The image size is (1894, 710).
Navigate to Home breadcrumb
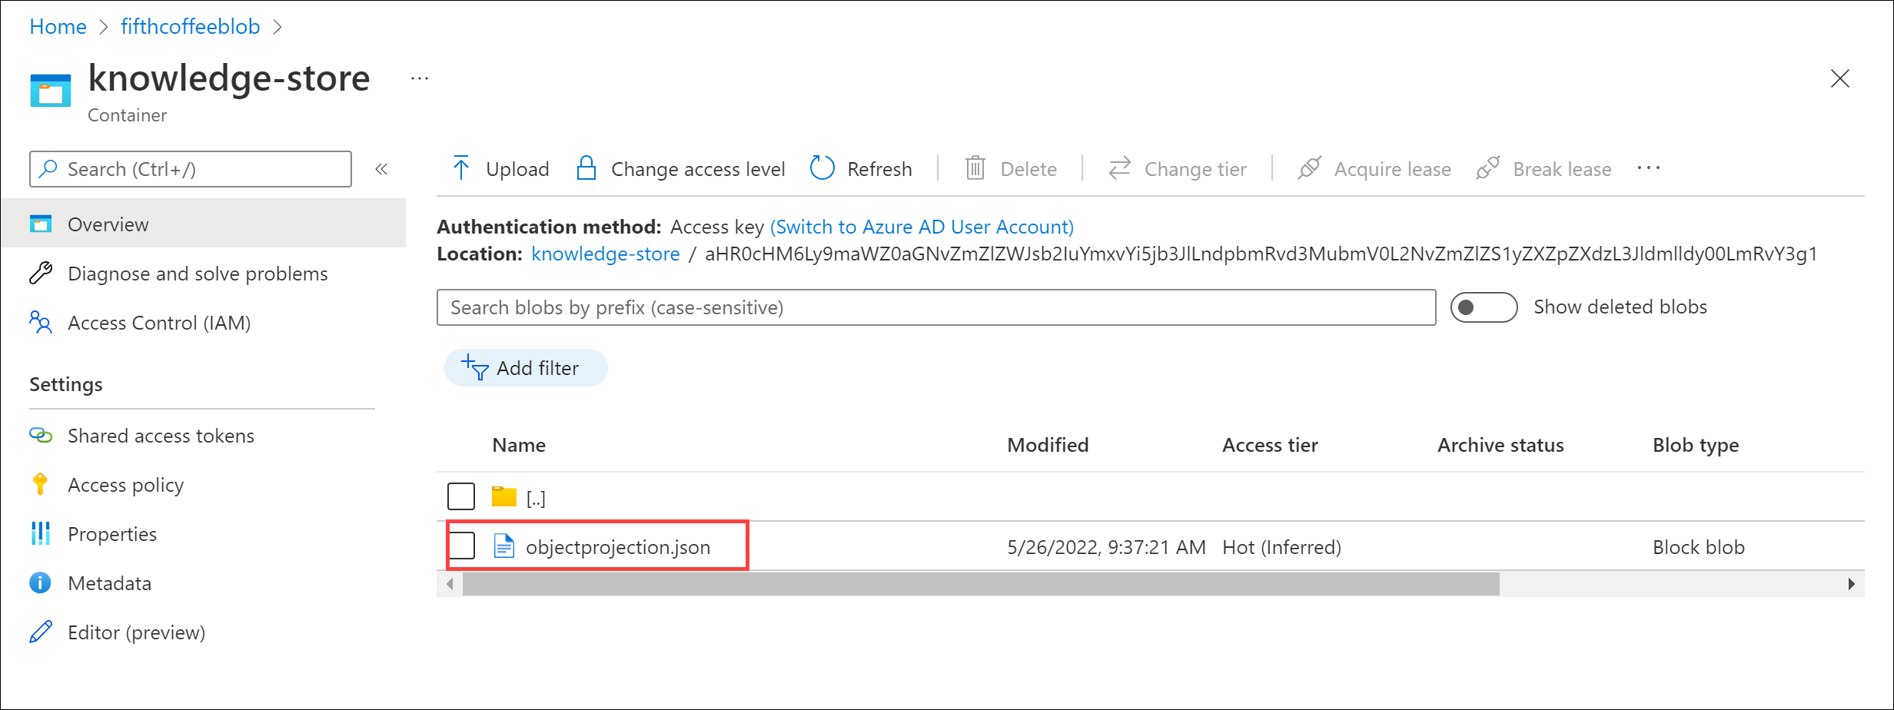[x=58, y=26]
